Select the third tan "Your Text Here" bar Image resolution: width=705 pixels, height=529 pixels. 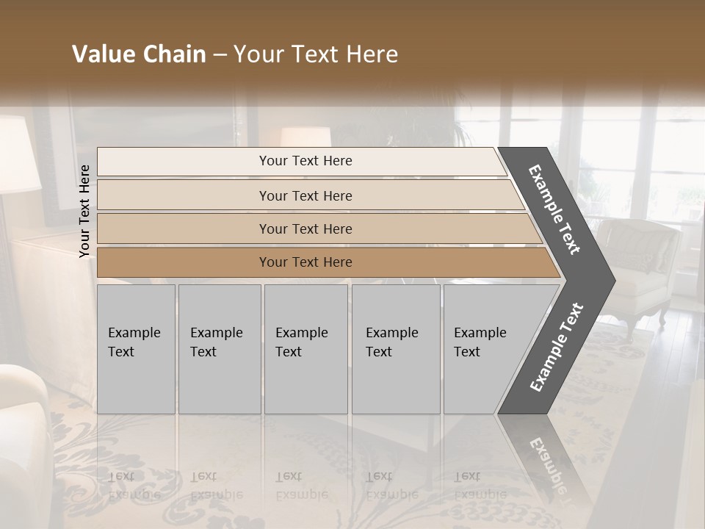(305, 228)
